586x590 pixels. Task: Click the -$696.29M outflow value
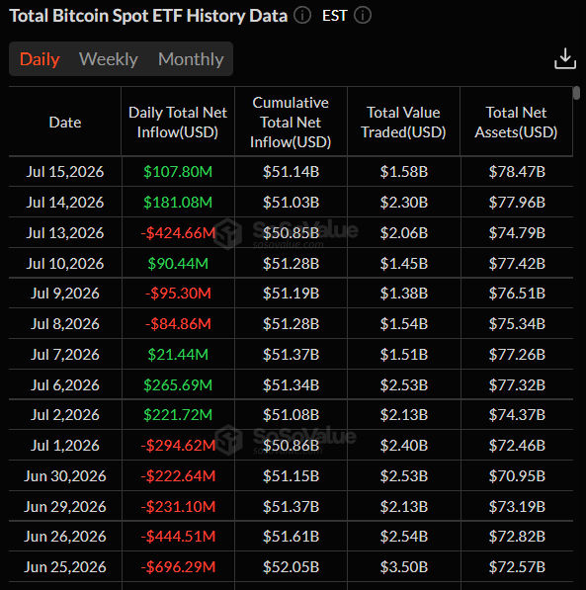tap(178, 567)
